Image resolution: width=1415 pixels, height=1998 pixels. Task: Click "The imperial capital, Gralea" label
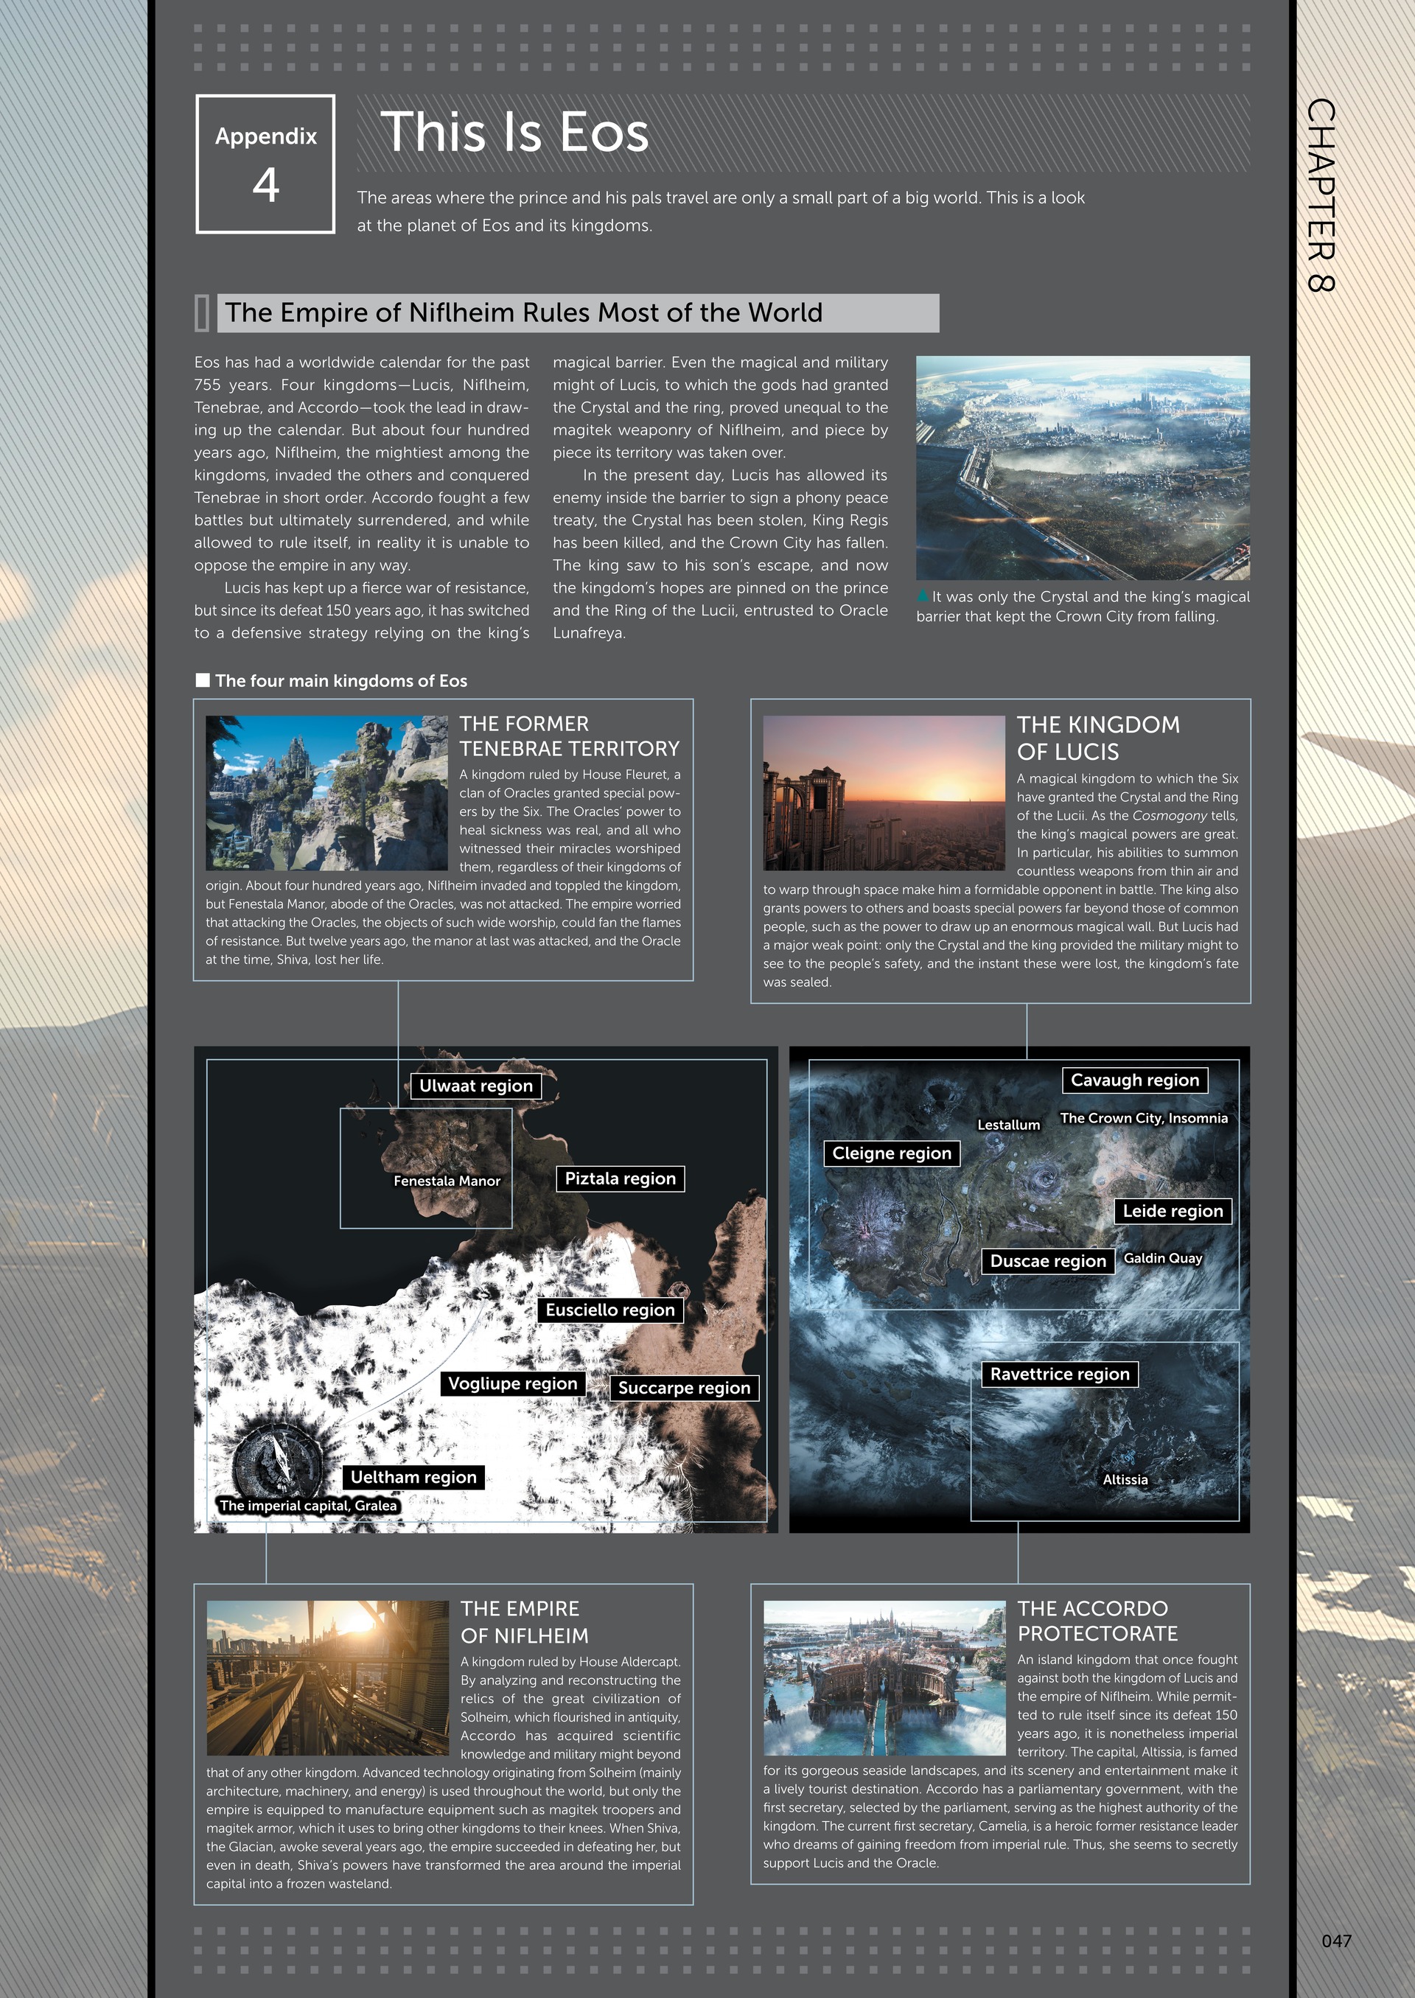tap(309, 1505)
